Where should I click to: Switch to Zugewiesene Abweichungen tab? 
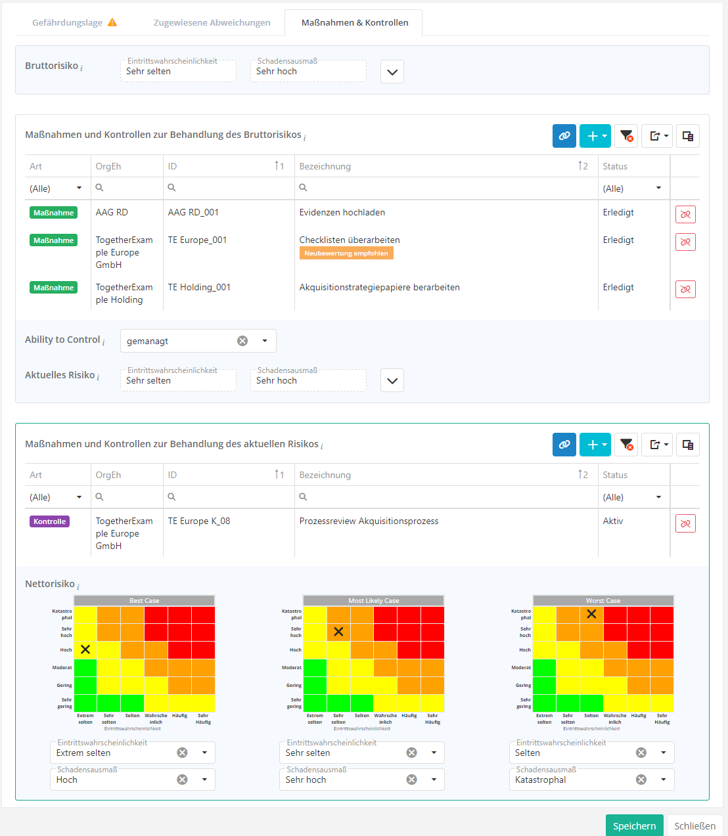tap(212, 22)
